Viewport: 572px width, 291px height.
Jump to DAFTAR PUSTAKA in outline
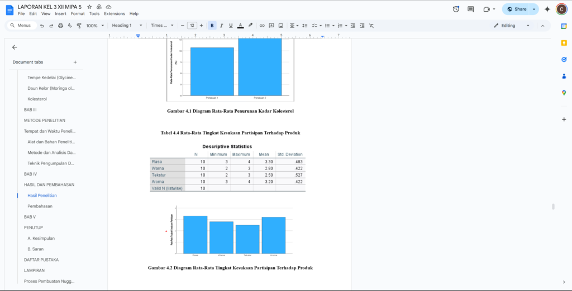pyautogui.click(x=41, y=260)
